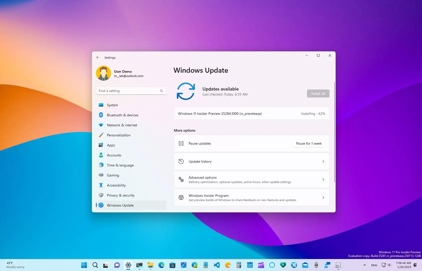This screenshot has height=271, width=422.
Task: Go back using the Settings back arrow
Action: tap(98, 57)
